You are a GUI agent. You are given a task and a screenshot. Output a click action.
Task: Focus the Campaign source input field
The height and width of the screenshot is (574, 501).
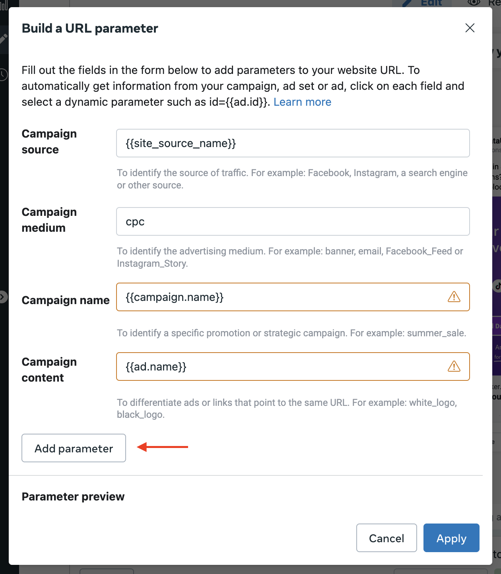(293, 143)
